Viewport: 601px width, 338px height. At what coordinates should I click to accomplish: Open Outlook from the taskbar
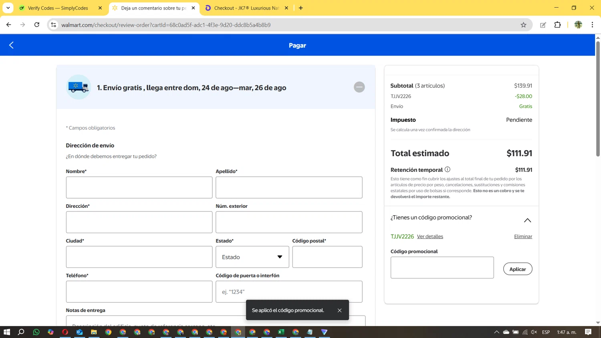pos(79,332)
